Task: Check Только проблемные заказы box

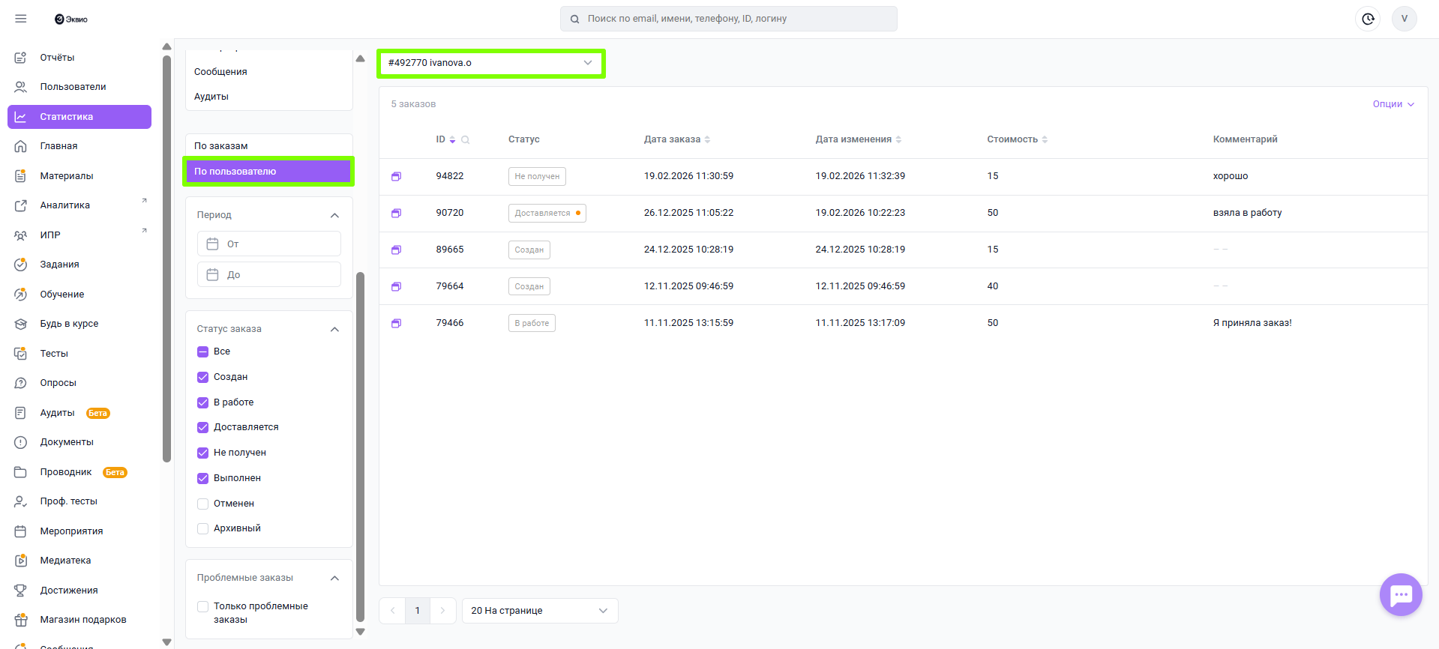Action: coord(202,606)
